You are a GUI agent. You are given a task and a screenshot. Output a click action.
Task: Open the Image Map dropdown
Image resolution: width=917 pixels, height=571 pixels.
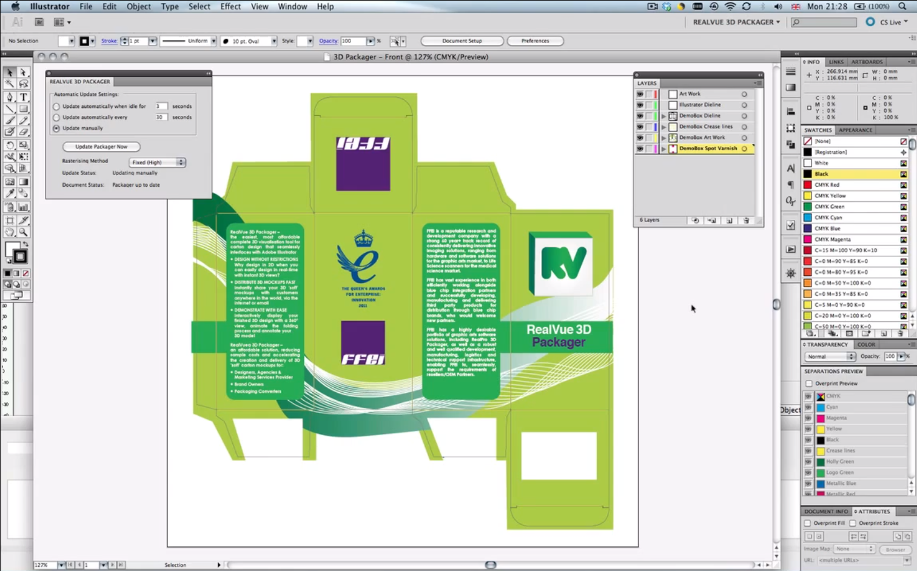854,549
